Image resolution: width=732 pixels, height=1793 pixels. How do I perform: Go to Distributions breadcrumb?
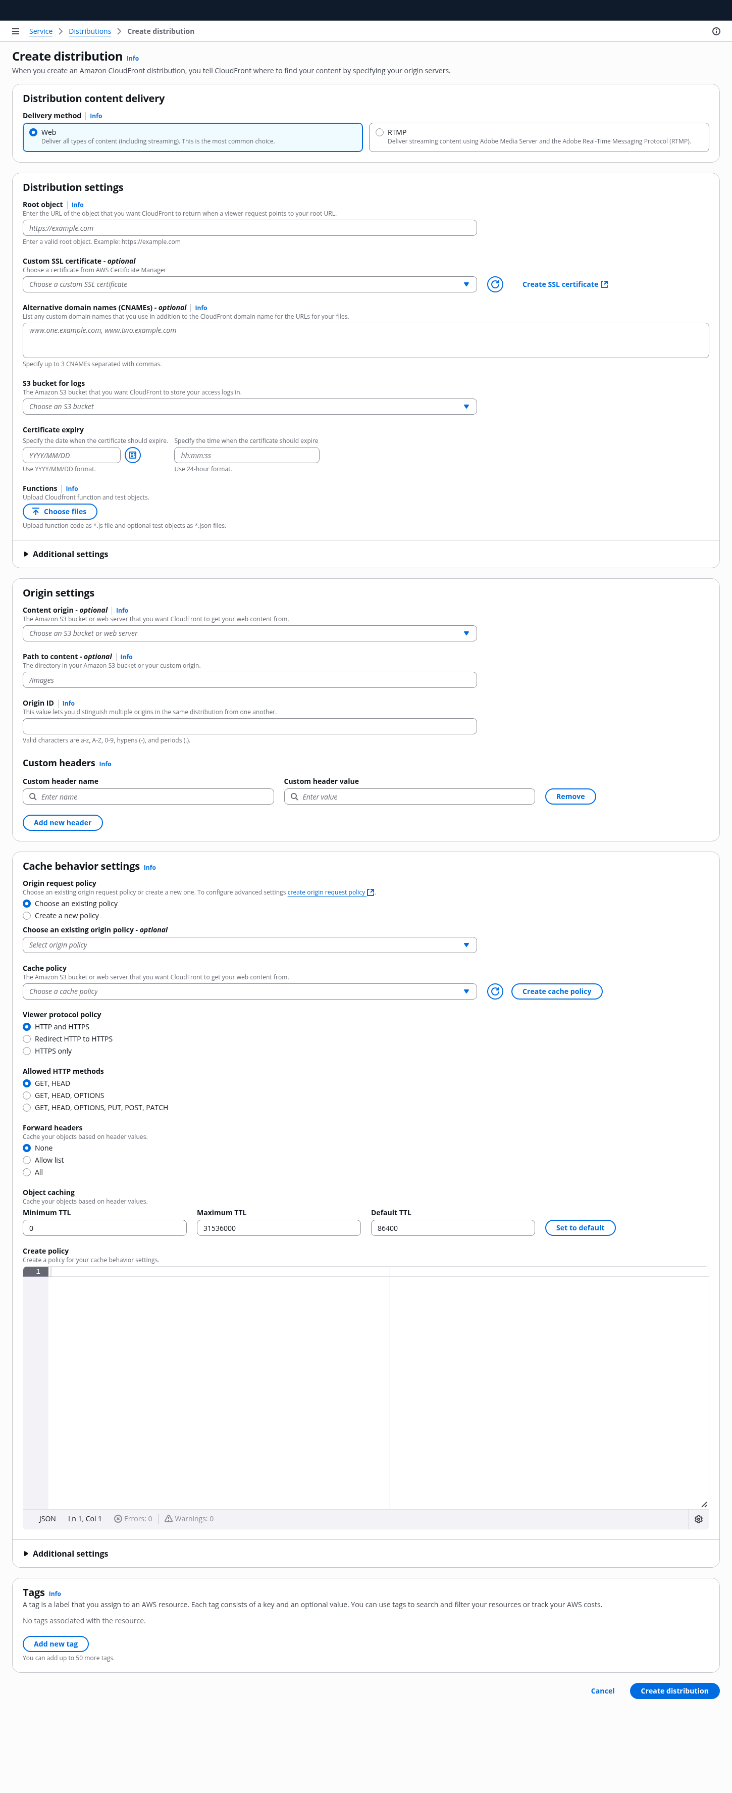coord(90,31)
